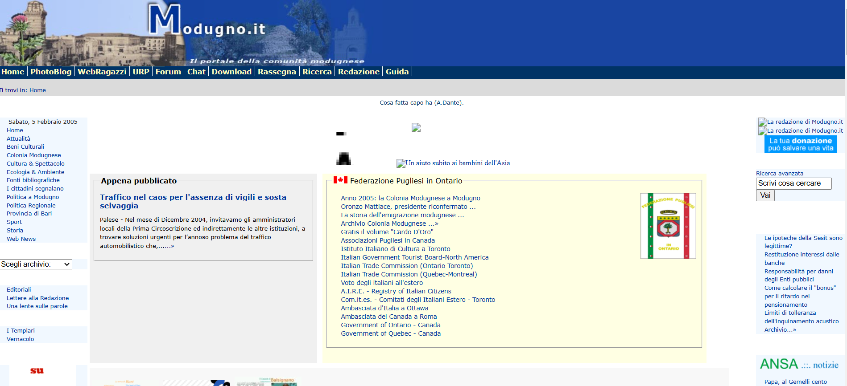Open the 'Scegli archivio' dropdown
The image size is (847, 386).
pos(36,264)
